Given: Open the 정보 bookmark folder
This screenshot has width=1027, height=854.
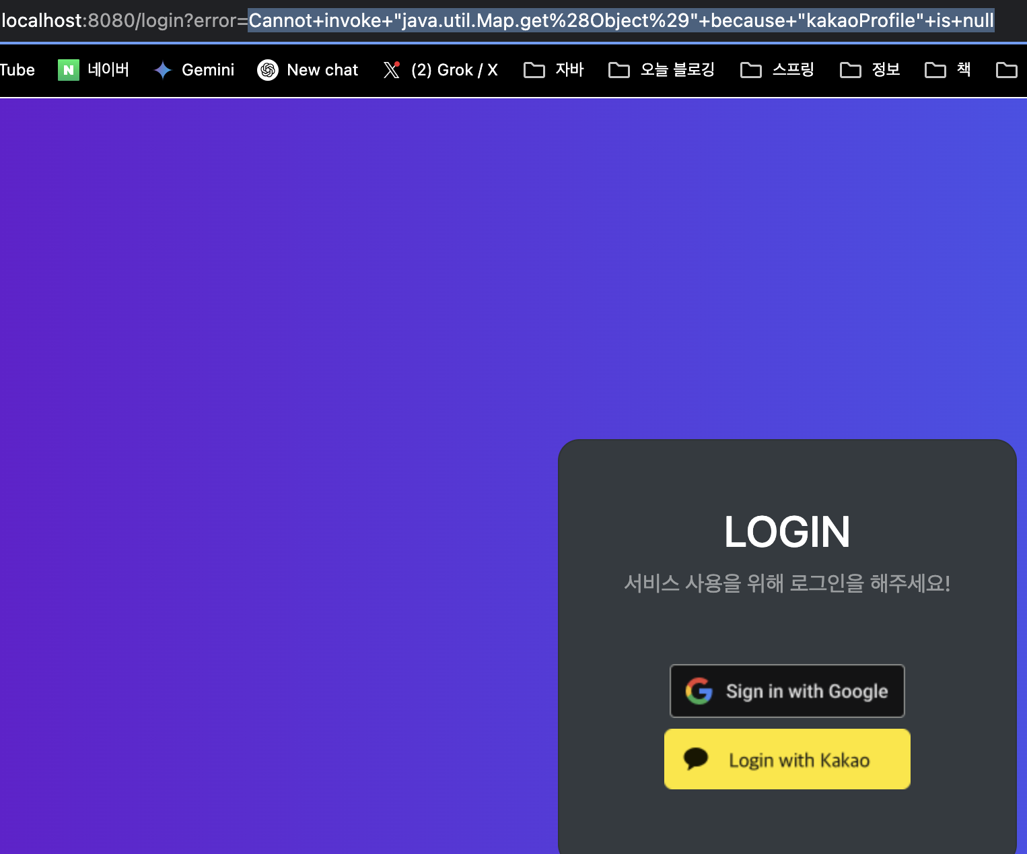Looking at the screenshot, I should pyautogui.click(x=870, y=69).
